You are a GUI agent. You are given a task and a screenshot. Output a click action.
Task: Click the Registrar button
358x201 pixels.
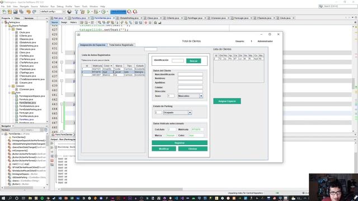(180, 143)
